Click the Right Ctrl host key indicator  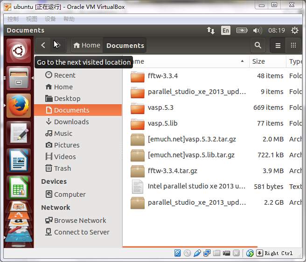(x=278, y=253)
